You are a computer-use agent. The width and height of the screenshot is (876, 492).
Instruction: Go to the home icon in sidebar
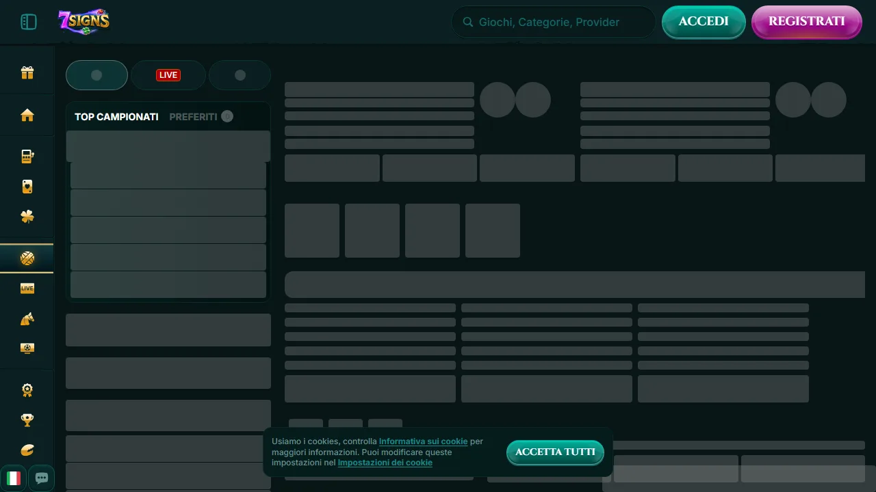click(x=27, y=115)
